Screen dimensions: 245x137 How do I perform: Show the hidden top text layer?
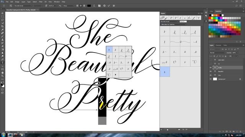(211, 60)
